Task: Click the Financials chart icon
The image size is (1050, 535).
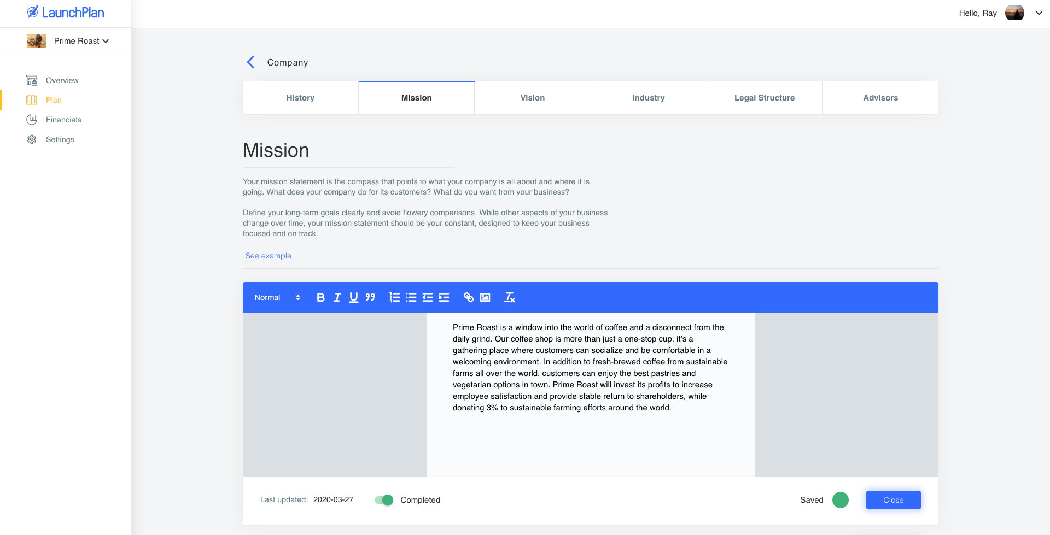Action: (32, 120)
